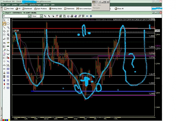Click the Mar date label on axis

pos(76,119)
